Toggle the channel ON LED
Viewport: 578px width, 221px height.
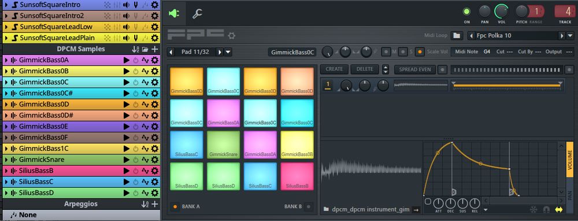point(466,12)
